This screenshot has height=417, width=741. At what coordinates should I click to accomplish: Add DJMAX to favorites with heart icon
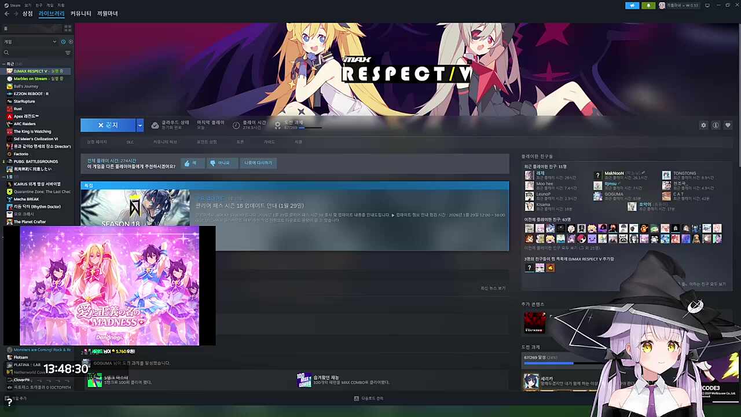(728, 125)
